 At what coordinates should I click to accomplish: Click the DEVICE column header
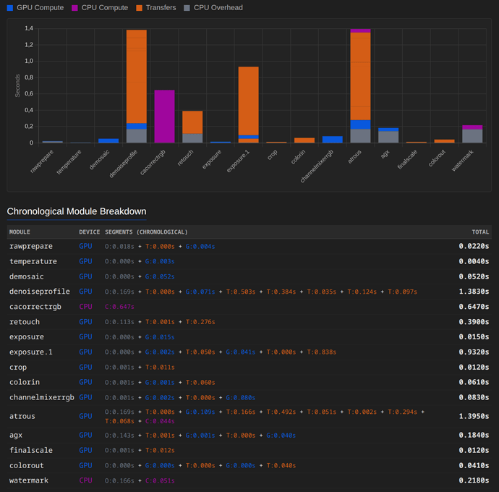click(x=89, y=232)
